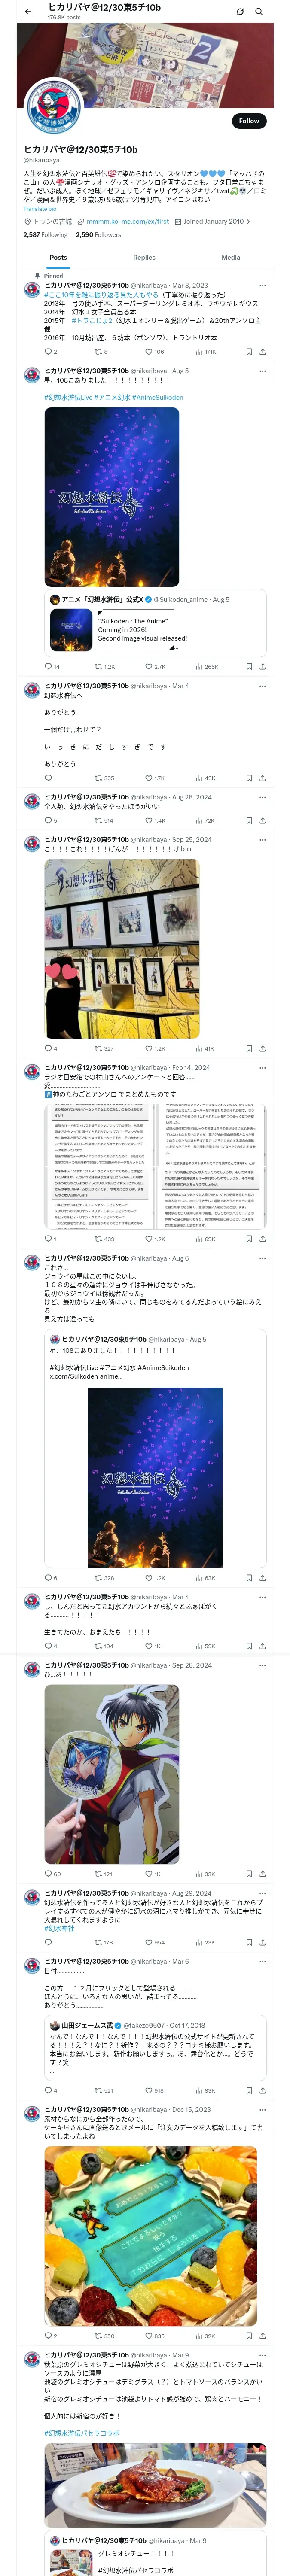Share the Aug 5 Suikoden anime post

click(x=262, y=666)
